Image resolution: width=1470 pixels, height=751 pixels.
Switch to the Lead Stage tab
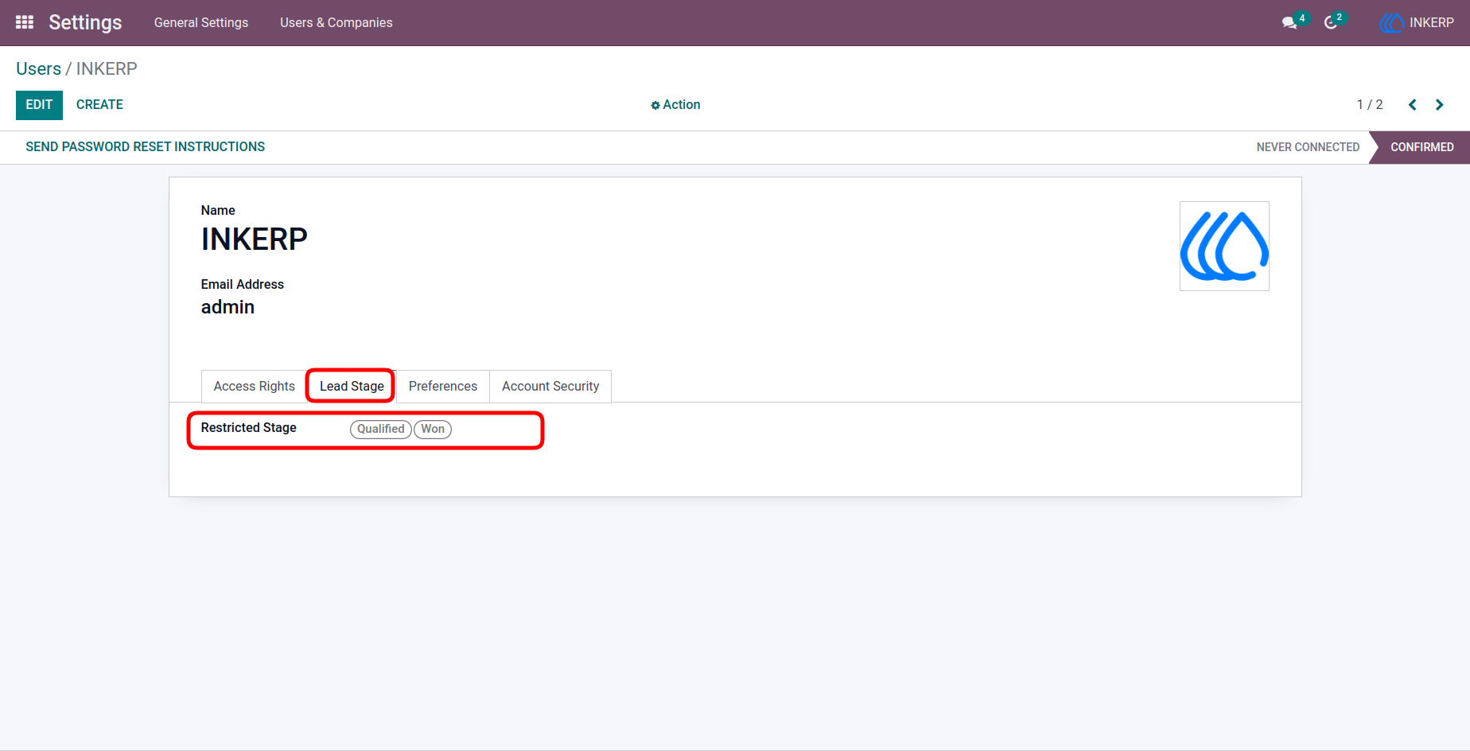click(x=352, y=386)
